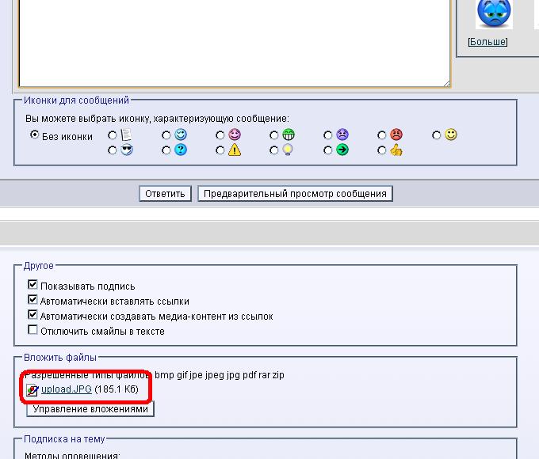The image size is (539, 459).
Task: Choose the thumbs up message icon
Action: pos(382,150)
